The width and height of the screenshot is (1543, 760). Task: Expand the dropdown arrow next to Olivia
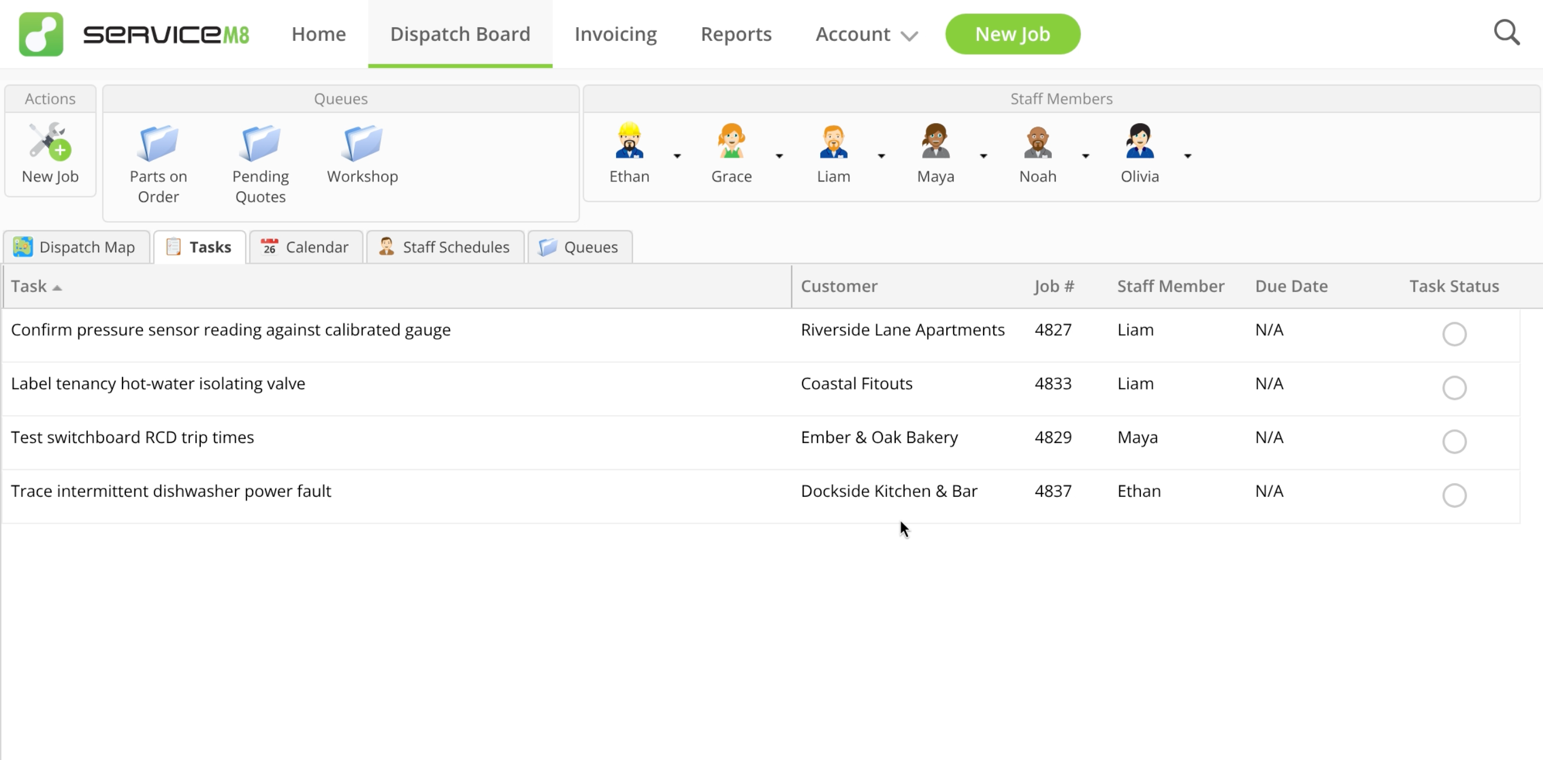(1187, 157)
